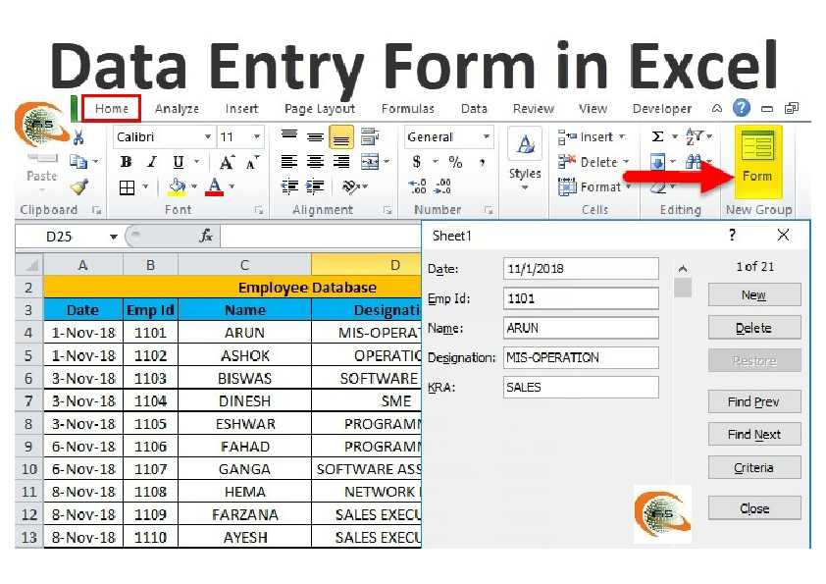Click Close button in form dialog
826x584 pixels.
(754, 508)
